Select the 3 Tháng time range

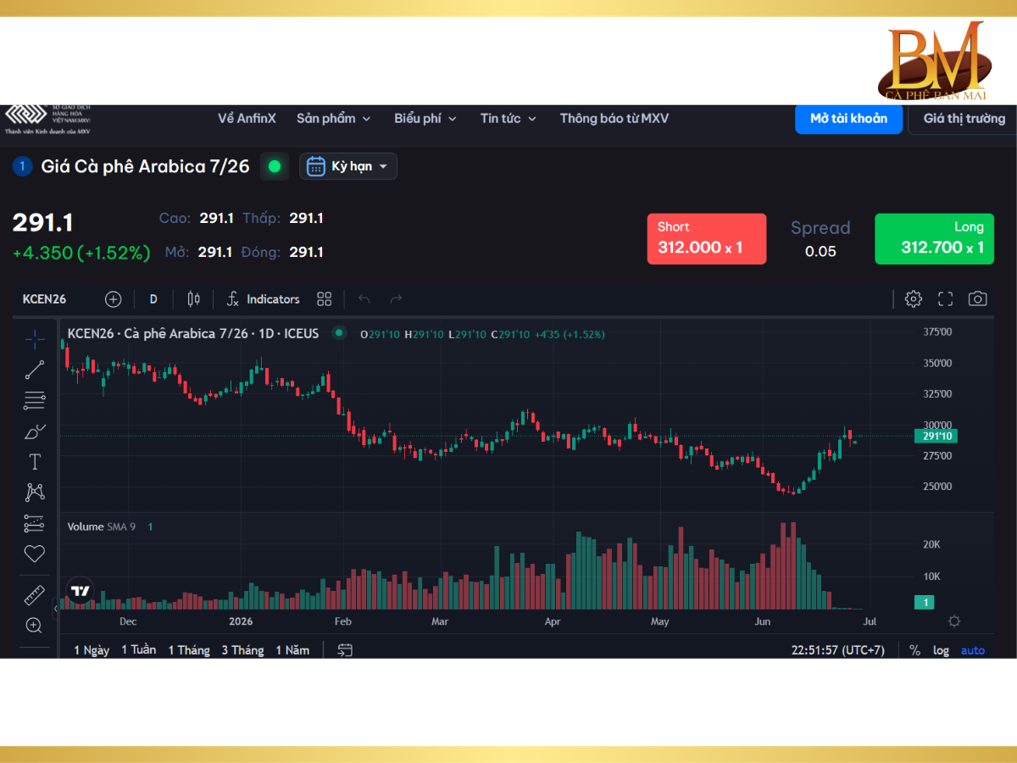[x=243, y=650]
